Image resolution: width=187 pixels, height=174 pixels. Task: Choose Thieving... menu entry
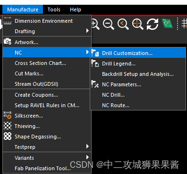coord(47,126)
